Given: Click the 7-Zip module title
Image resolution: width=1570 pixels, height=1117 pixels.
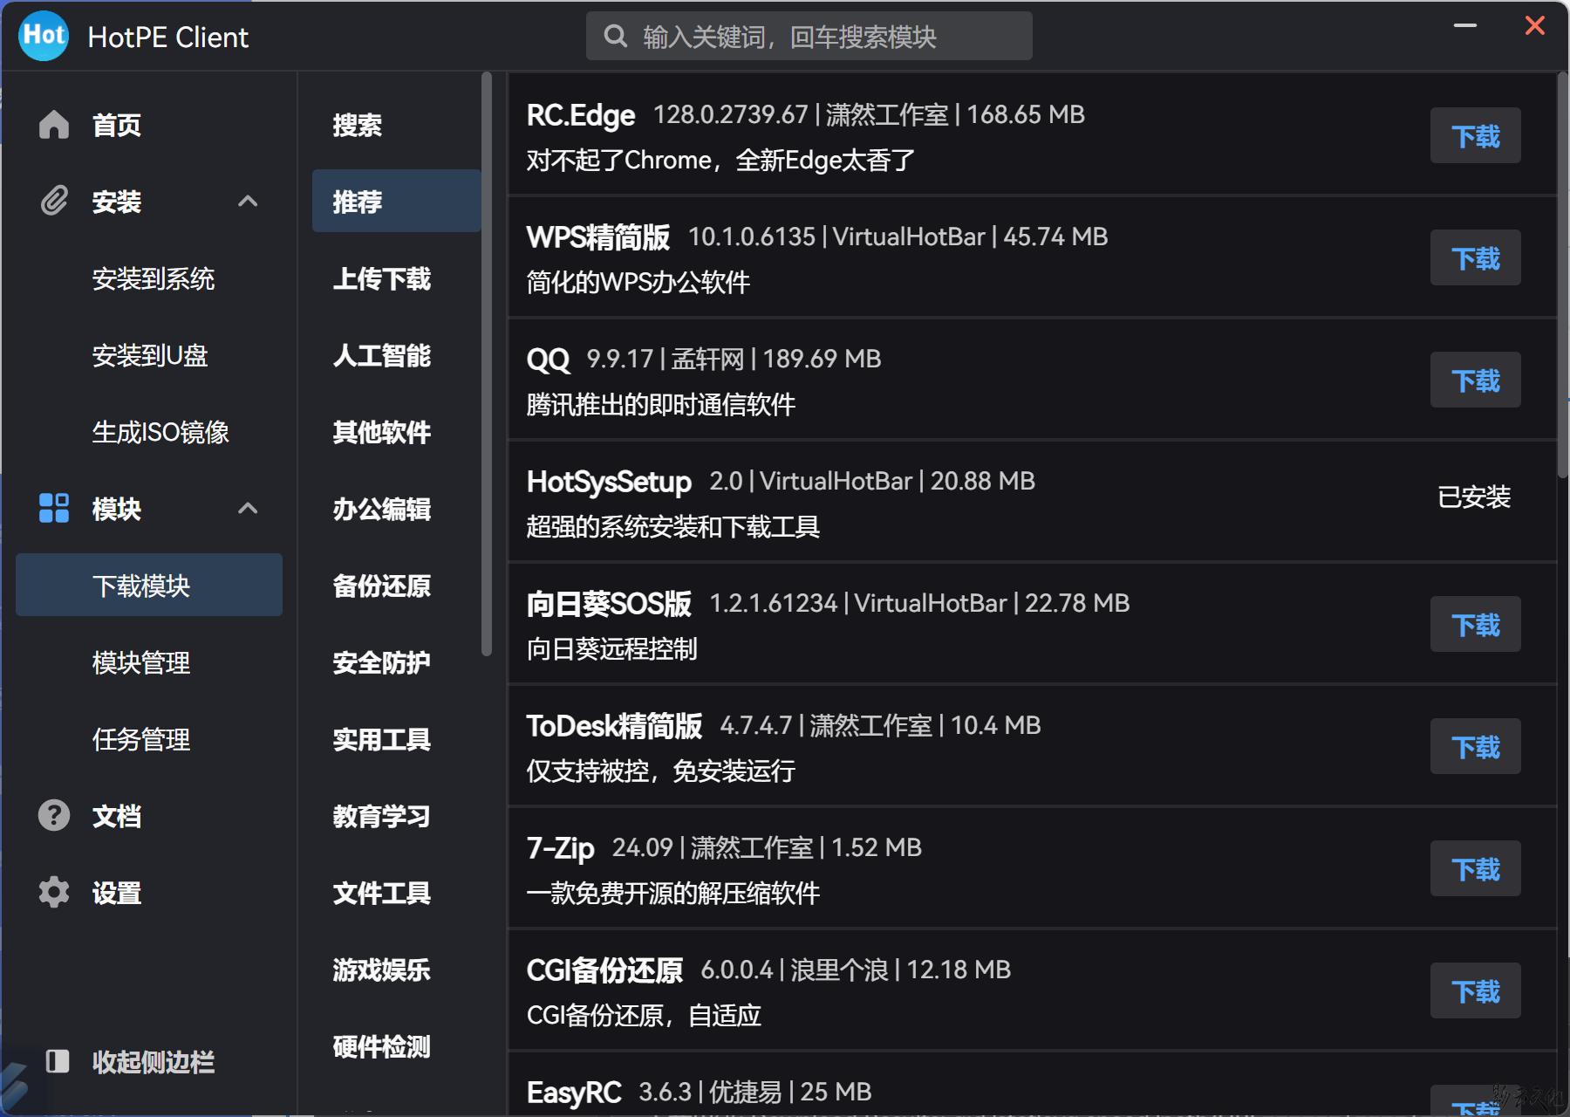Looking at the screenshot, I should coord(560,847).
